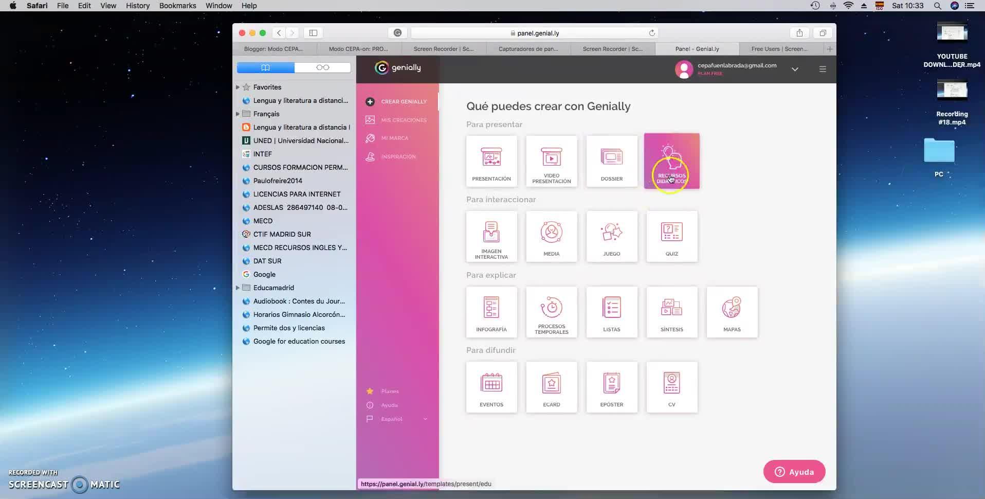The image size is (985, 499).
Task: Open the Presentación template category
Action: [x=491, y=161]
